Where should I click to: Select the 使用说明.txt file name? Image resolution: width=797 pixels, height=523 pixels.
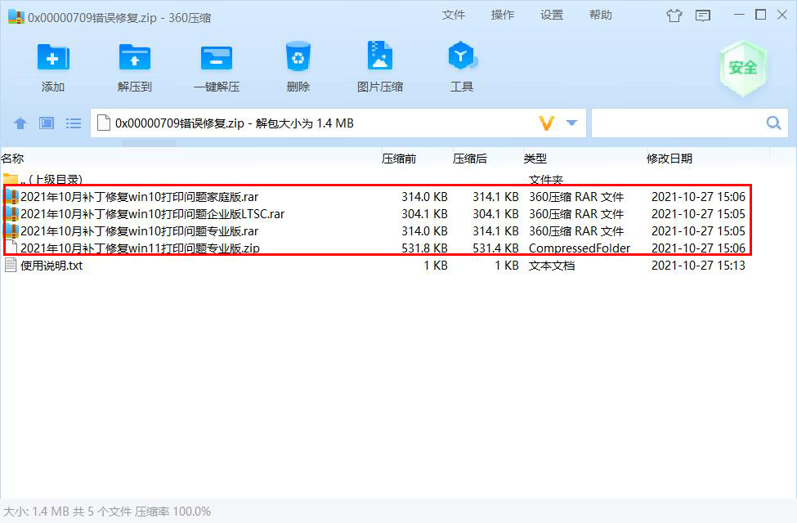tap(51, 266)
